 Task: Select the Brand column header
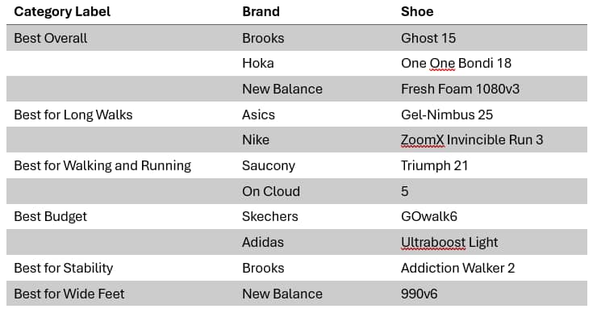pos(261,11)
